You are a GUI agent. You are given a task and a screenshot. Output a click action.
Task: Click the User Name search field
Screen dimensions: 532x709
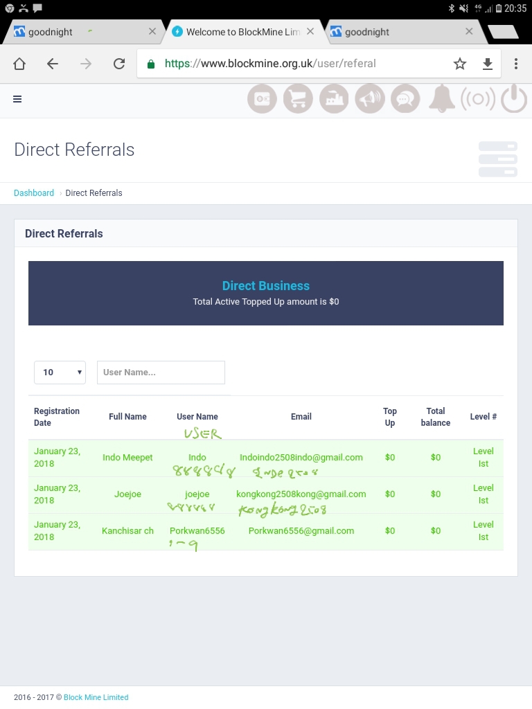point(161,373)
